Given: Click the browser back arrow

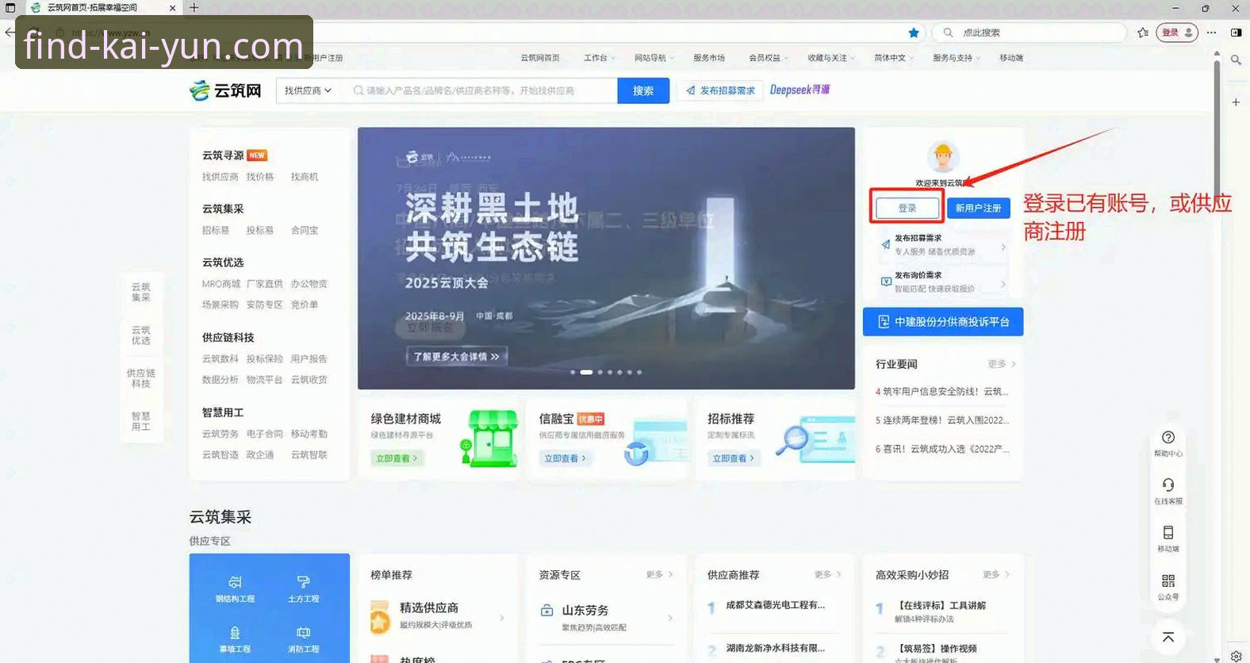Looking at the screenshot, I should coord(9,33).
